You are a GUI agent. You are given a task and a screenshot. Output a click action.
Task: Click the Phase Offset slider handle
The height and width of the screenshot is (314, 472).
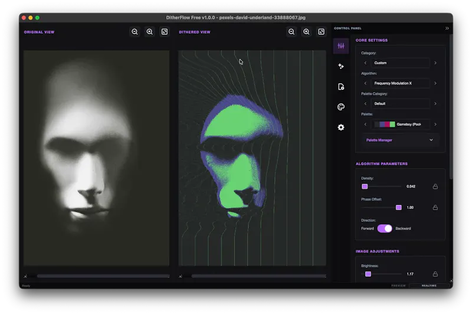399,207
